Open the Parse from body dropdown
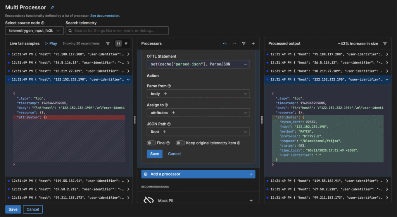This screenshot has width=397, height=217. 198,94
